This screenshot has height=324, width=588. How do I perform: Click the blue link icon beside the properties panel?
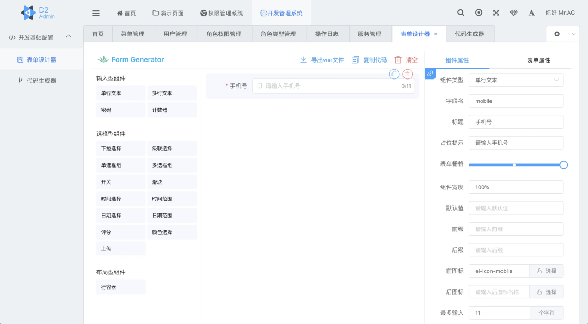tap(430, 74)
